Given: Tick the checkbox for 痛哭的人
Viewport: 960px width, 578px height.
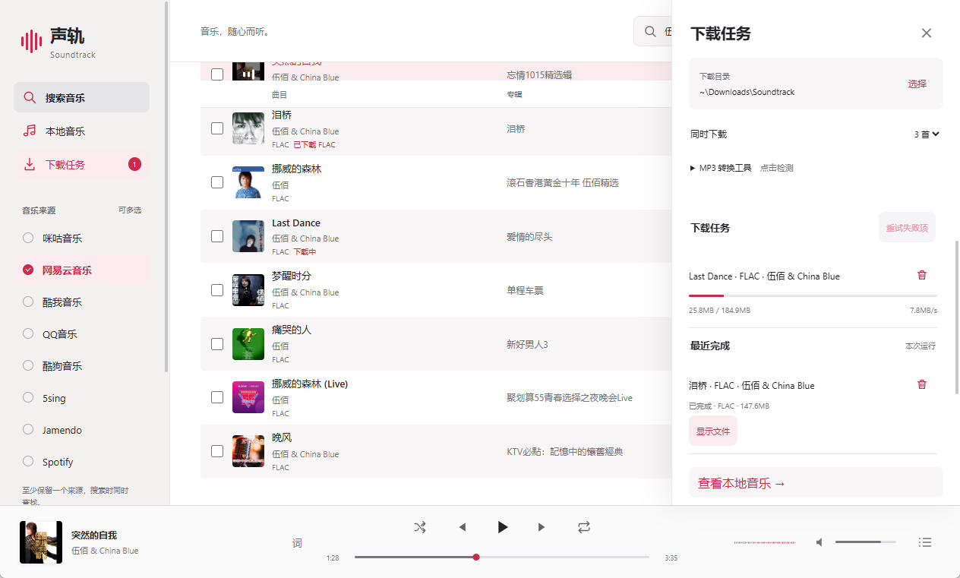Looking at the screenshot, I should (x=217, y=344).
